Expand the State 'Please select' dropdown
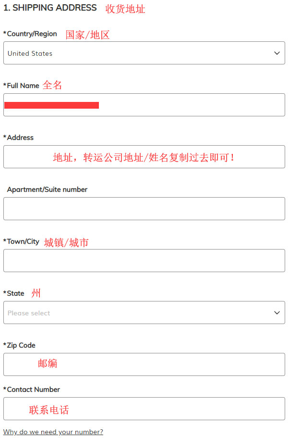 [144, 313]
